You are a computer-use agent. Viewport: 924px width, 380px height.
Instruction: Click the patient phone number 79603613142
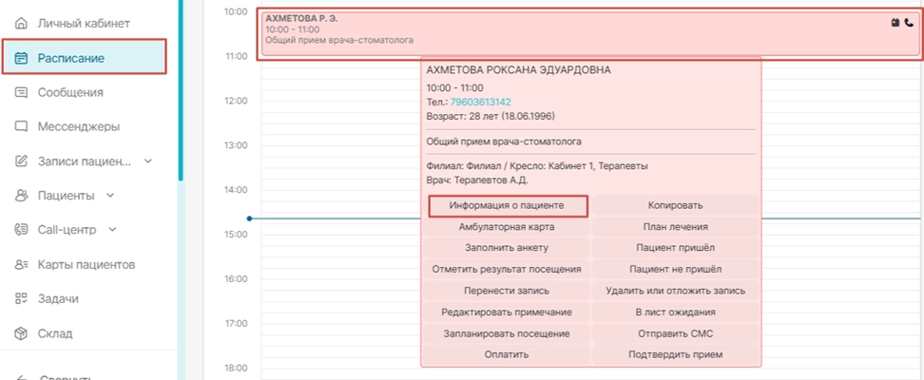tap(480, 102)
